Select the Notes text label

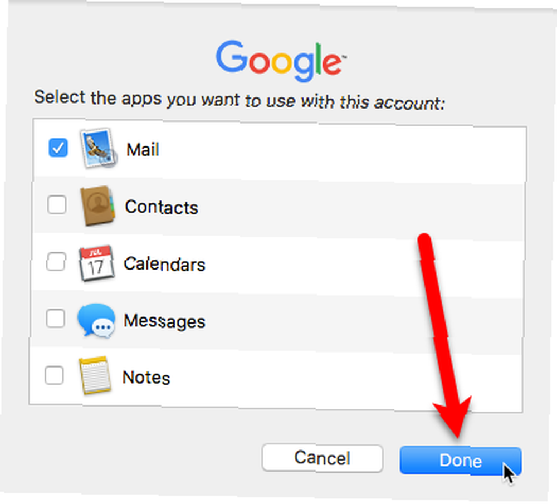[146, 378]
